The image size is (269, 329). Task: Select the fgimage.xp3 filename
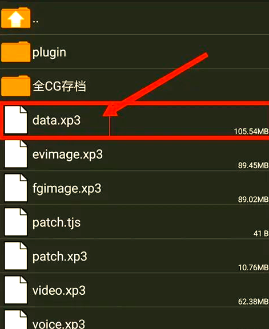point(67,189)
